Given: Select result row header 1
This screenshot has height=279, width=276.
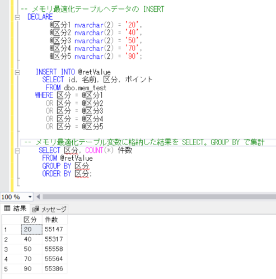Looking at the screenshot, I should click(x=12, y=230).
